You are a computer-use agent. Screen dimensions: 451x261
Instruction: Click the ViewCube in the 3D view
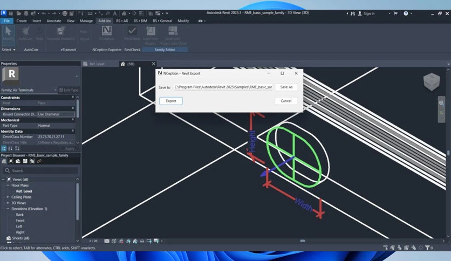[x=432, y=81]
